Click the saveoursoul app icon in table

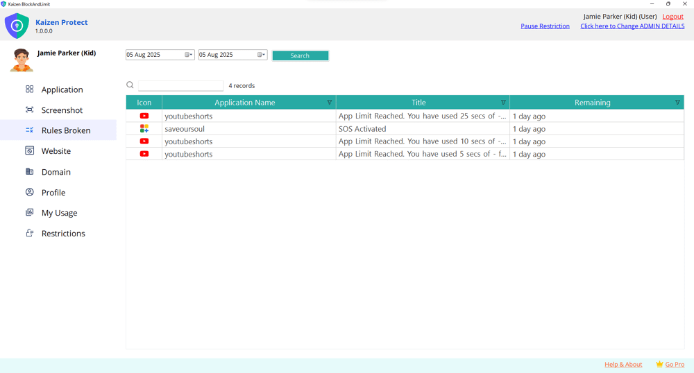(x=144, y=129)
